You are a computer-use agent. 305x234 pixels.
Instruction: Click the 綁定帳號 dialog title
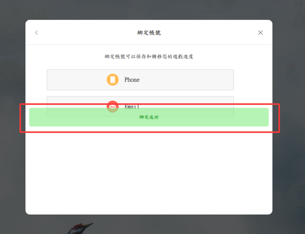149,33
